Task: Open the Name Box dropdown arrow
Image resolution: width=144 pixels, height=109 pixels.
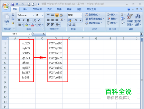Action: (30, 34)
